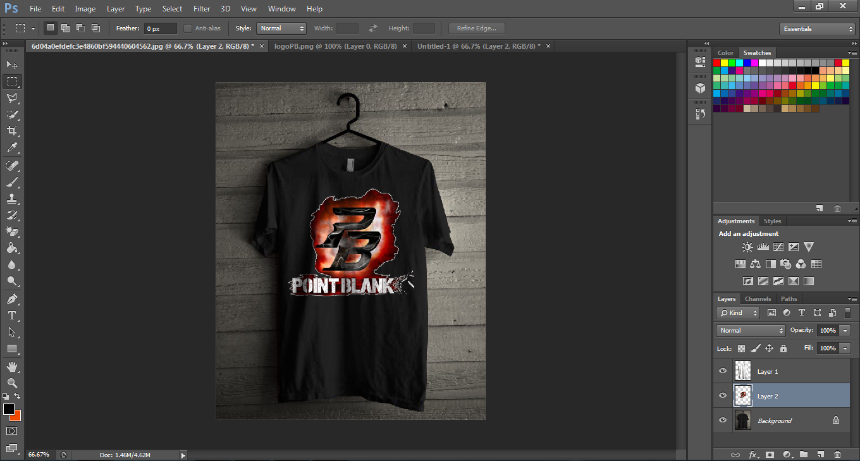Select the Crop tool
Viewport: 860px width, 461px height.
(12, 131)
